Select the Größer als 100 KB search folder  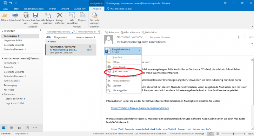tap(15, 99)
